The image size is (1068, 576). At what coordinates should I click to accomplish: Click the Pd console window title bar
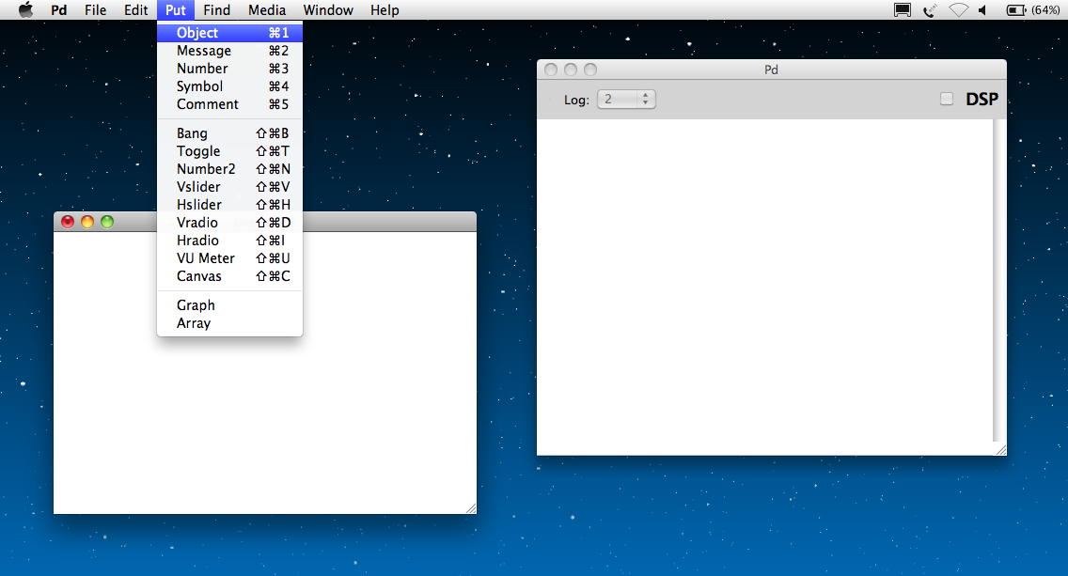click(x=772, y=70)
